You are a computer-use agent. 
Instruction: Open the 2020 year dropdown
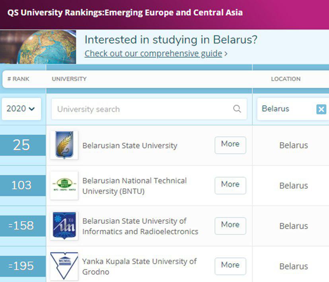pyautogui.click(x=21, y=109)
